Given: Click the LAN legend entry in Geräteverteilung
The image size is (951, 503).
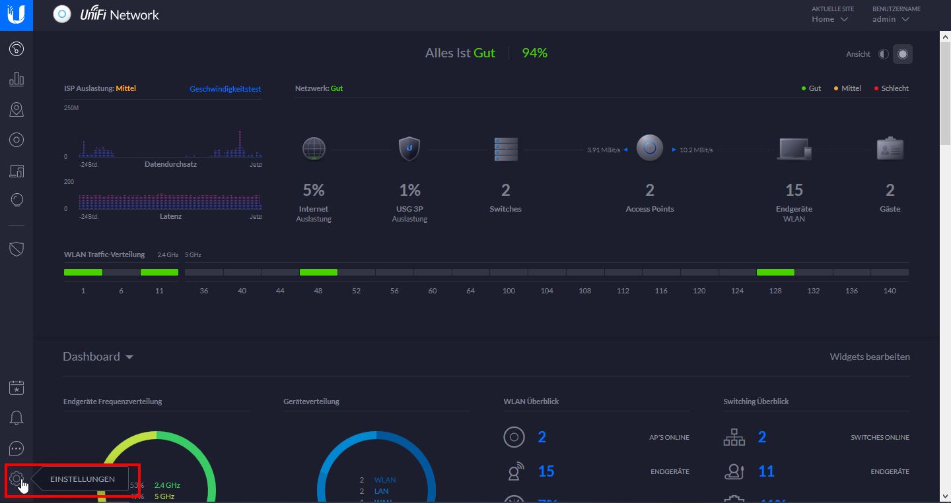Looking at the screenshot, I should tap(381, 491).
